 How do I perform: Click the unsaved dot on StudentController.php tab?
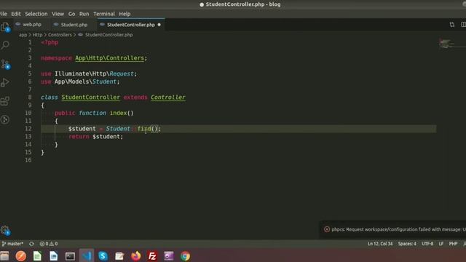pyautogui.click(x=159, y=25)
